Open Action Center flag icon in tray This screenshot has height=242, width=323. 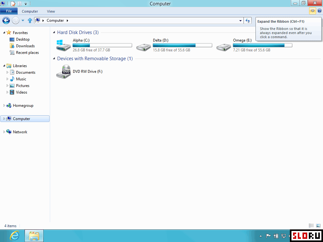click(268, 236)
